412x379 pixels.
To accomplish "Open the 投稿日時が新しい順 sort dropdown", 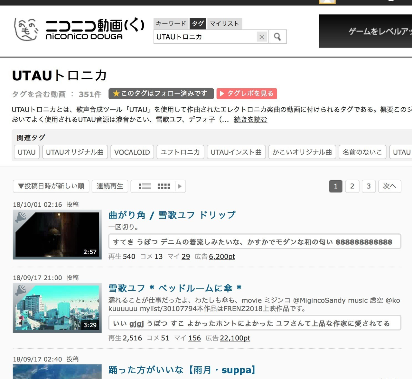I will click(51, 186).
